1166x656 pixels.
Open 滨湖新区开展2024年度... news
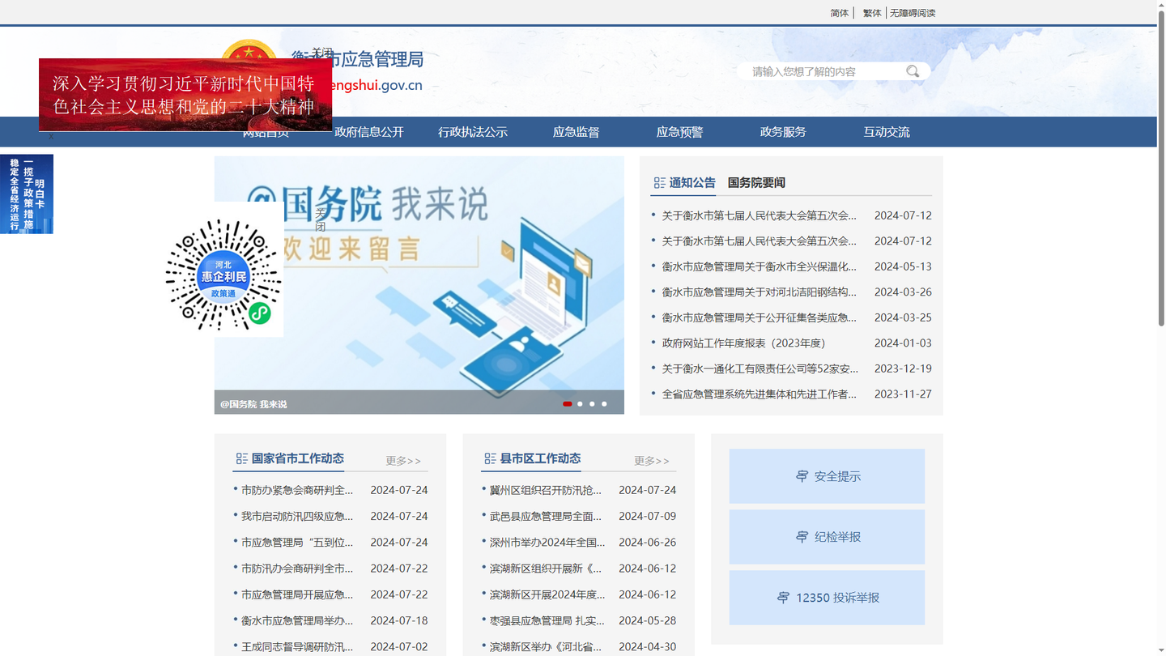(547, 594)
